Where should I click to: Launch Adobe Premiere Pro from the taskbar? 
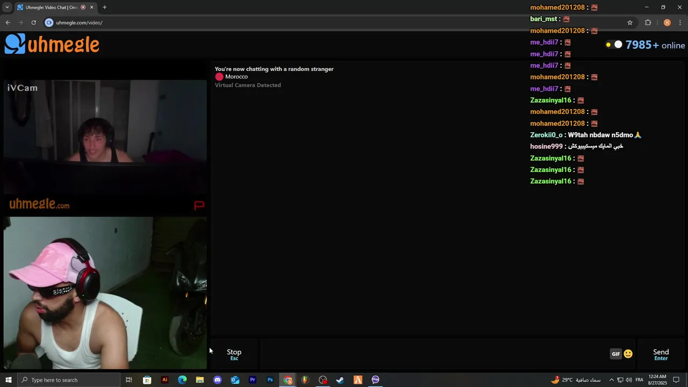pos(253,380)
